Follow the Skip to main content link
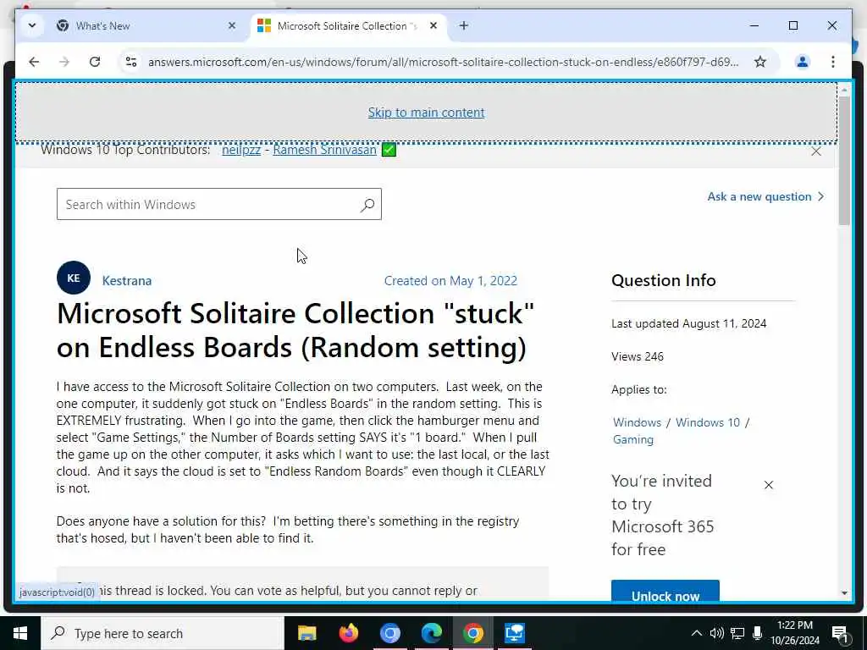 pos(426,113)
